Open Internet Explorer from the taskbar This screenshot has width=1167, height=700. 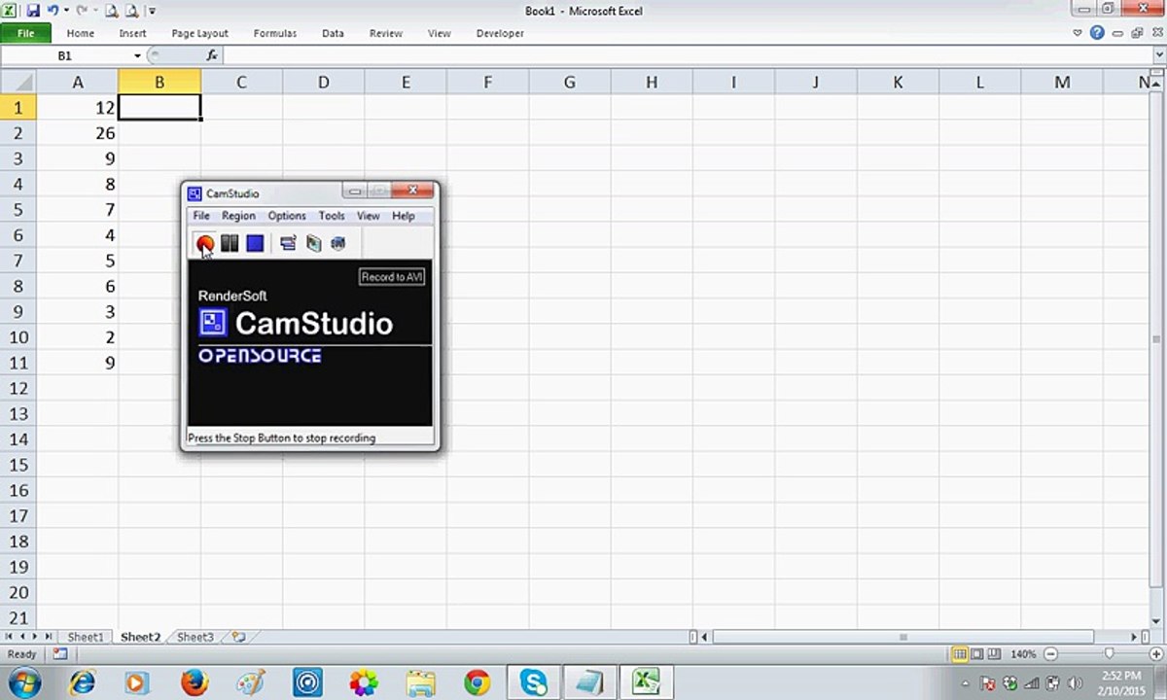[82, 682]
